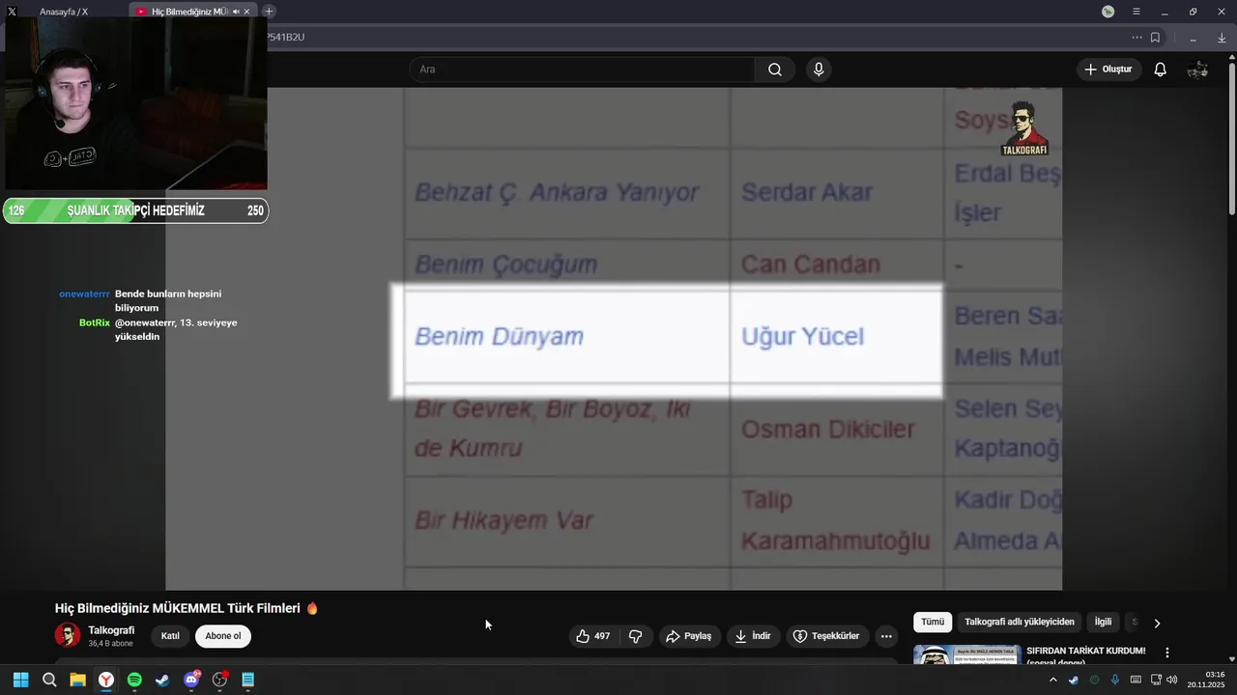1237x695 pixels.
Task: Open File Explorer from taskbar
Action: [x=77, y=680]
